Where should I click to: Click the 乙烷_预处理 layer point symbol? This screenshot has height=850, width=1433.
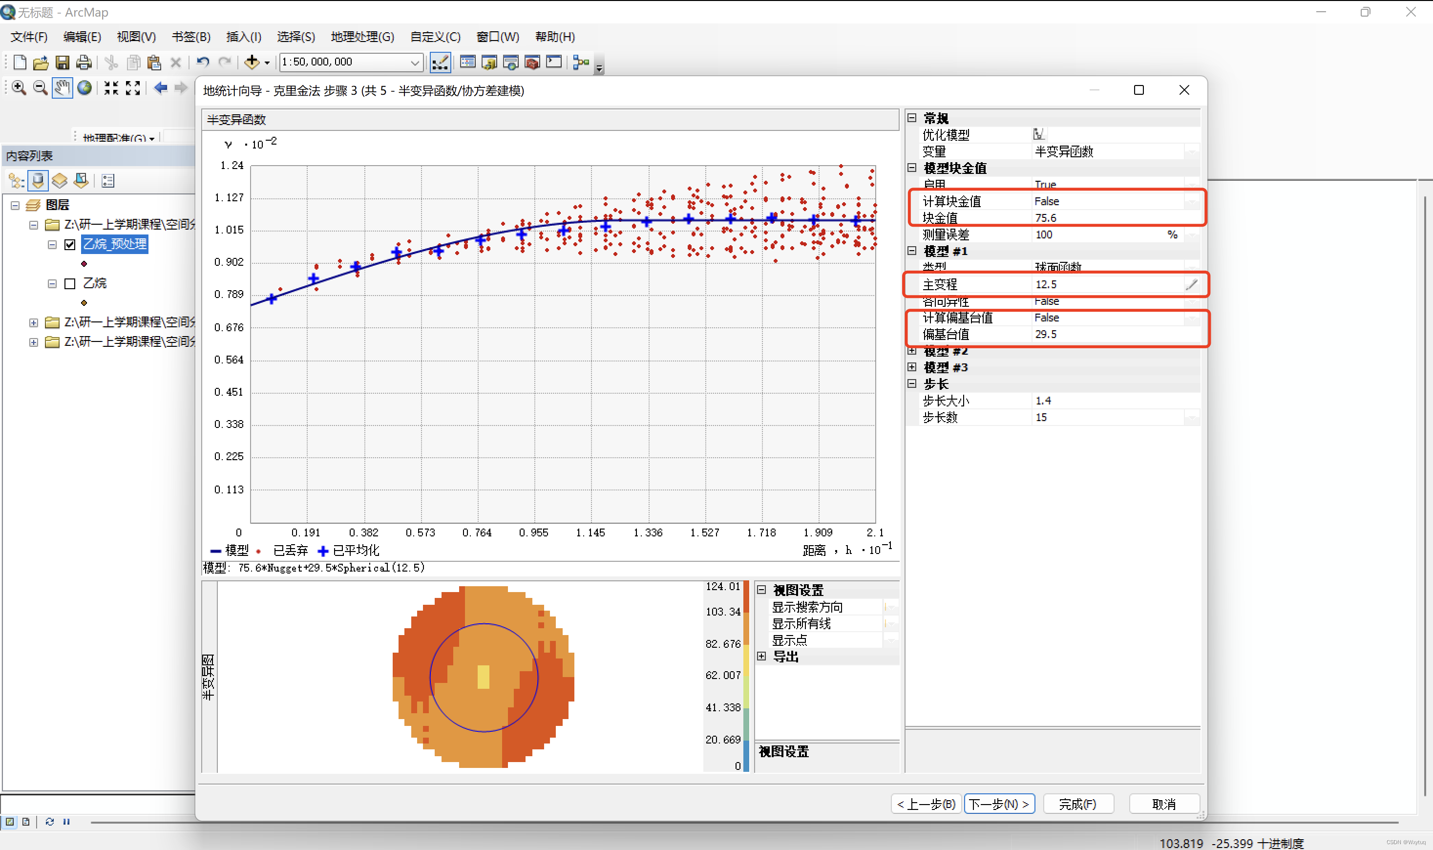(x=84, y=263)
